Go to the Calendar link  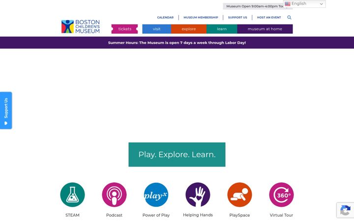(165, 17)
